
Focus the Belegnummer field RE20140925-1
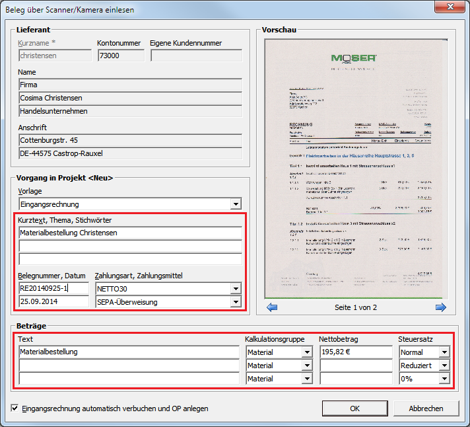[53, 289]
